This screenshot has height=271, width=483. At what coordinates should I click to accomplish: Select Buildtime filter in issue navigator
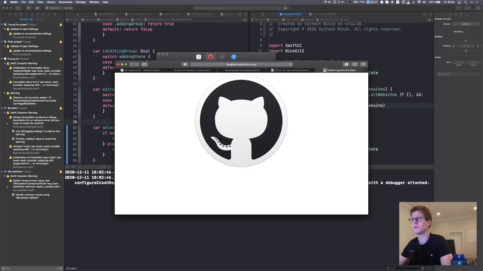click(26, 19)
